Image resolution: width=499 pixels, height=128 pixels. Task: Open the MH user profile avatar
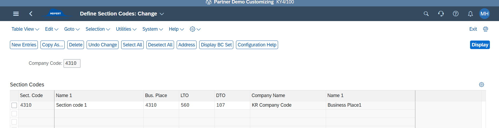[485, 14]
